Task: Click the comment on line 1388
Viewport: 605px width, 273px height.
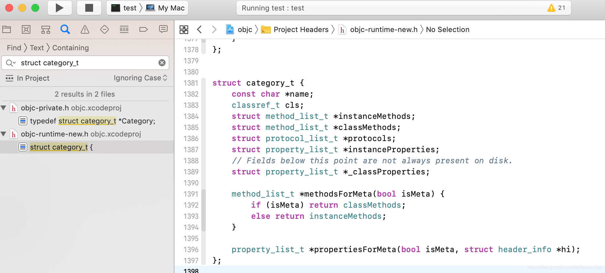Action: [372, 161]
